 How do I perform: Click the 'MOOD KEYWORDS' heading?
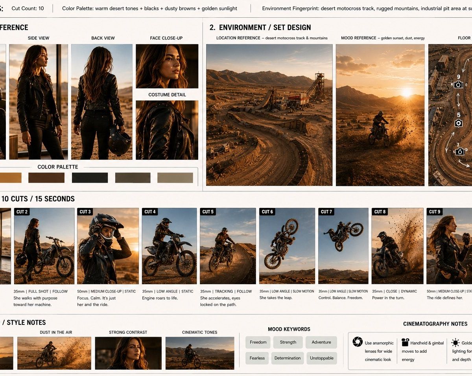tap(289, 329)
